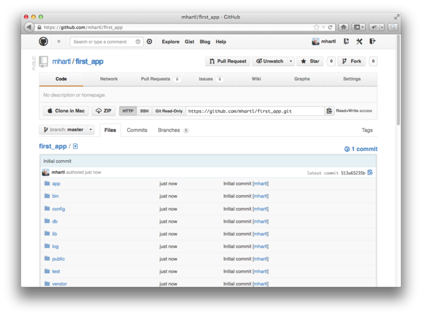Click in the command search field
Screen dimensions: 422x316
click(x=107, y=42)
